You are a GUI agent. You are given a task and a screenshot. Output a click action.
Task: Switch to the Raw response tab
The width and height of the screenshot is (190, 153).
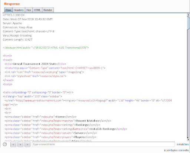[8, 10]
